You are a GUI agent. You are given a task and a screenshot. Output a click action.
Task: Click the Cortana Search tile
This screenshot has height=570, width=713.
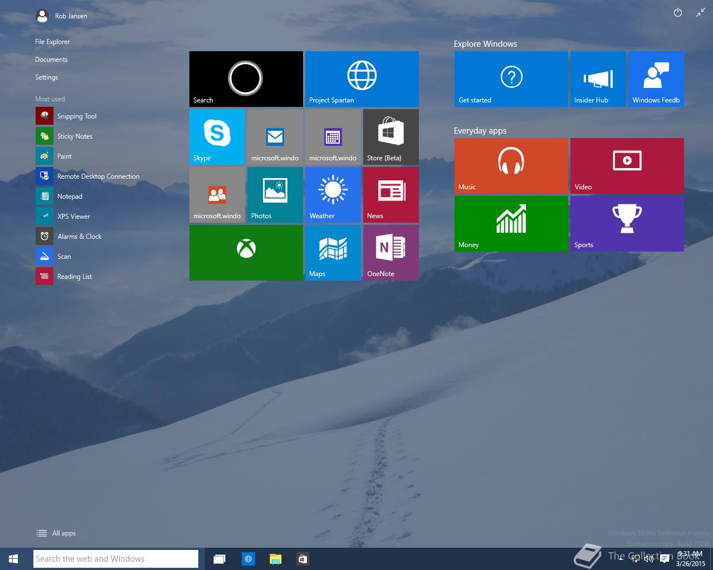[246, 79]
